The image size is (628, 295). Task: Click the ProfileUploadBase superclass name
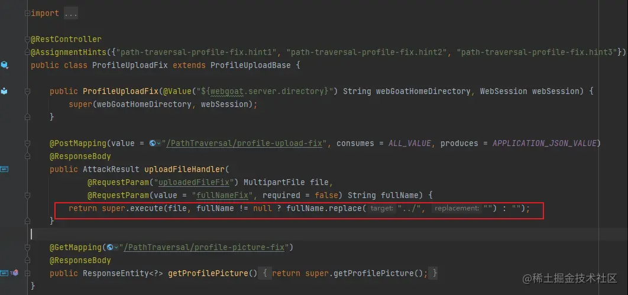[251, 65]
